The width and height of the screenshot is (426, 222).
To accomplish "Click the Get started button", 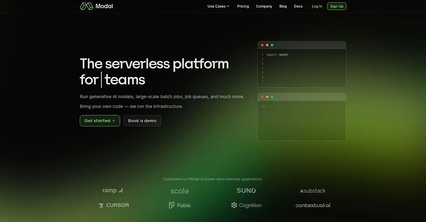I will click(x=100, y=121).
